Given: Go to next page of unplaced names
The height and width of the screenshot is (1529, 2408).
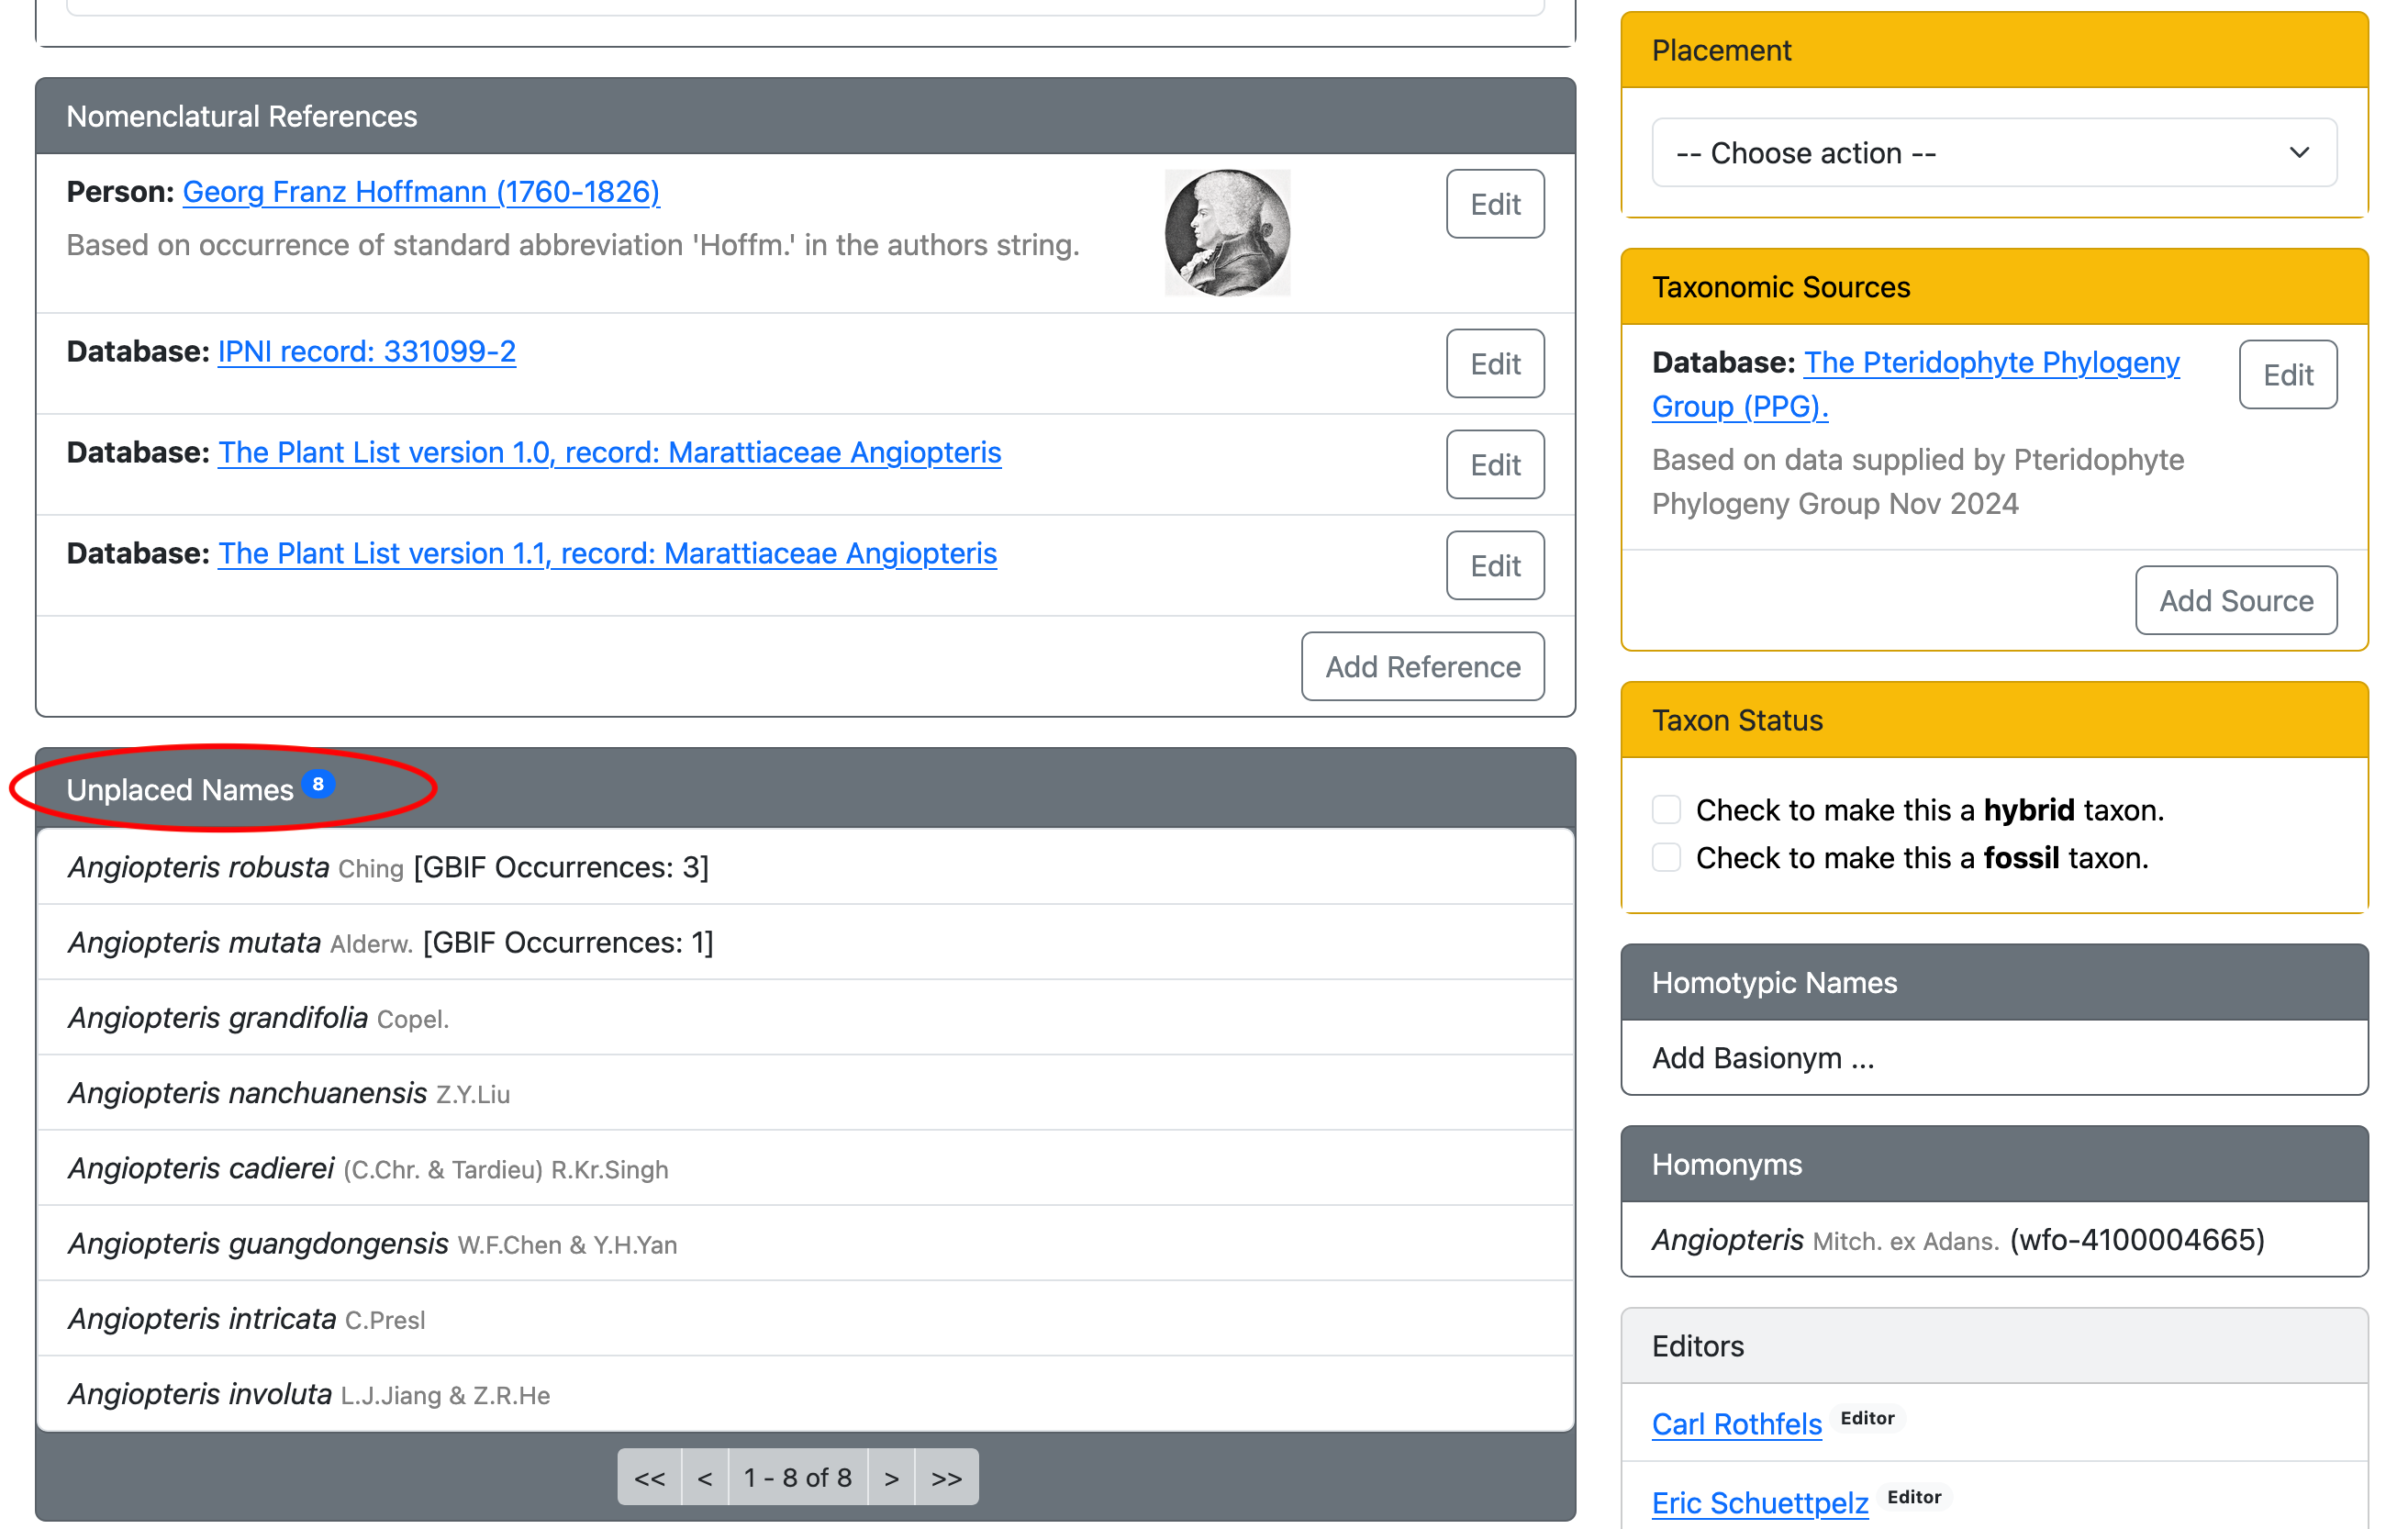Looking at the screenshot, I should pyautogui.click(x=891, y=1477).
